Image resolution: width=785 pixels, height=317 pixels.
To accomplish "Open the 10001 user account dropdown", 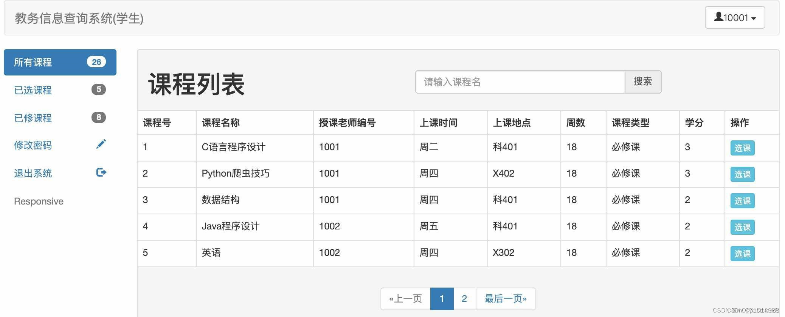I will (735, 17).
